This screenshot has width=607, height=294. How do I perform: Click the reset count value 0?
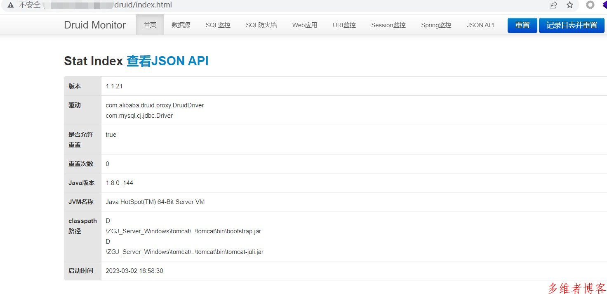pyautogui.click(x=107, y=164)
